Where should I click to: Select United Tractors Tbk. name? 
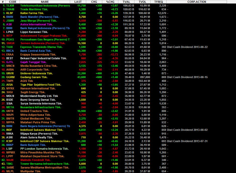pyautogui.click(x=34, y=111)
